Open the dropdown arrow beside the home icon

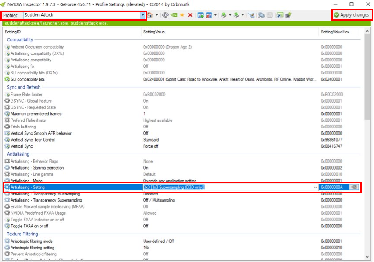157,15
